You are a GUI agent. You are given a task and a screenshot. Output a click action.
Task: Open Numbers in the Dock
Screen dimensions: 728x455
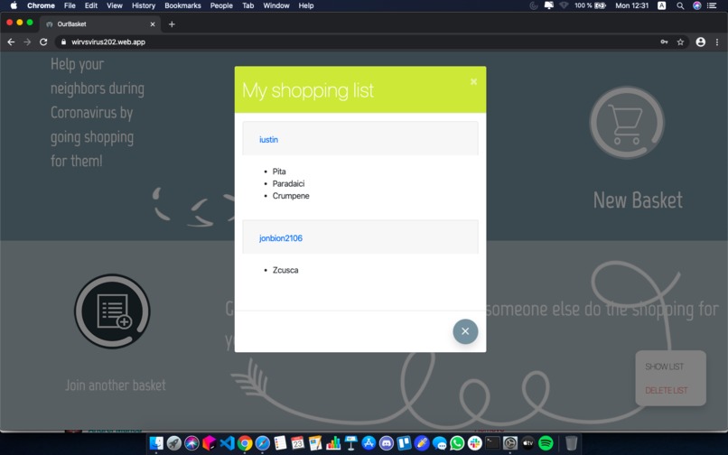[x=333, y=443]
